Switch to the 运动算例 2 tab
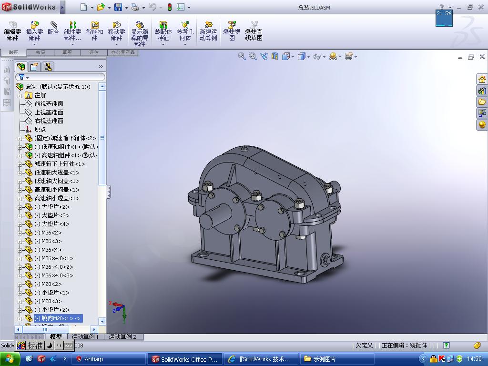Image resolution: width=488 pixels, height=366 pixels. (122, 337)
